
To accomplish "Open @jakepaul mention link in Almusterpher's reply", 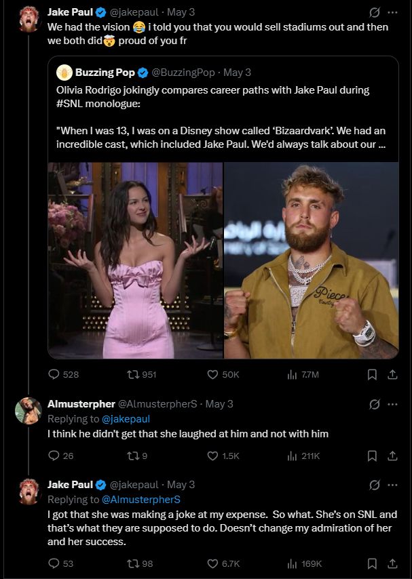I will point(126,419).
